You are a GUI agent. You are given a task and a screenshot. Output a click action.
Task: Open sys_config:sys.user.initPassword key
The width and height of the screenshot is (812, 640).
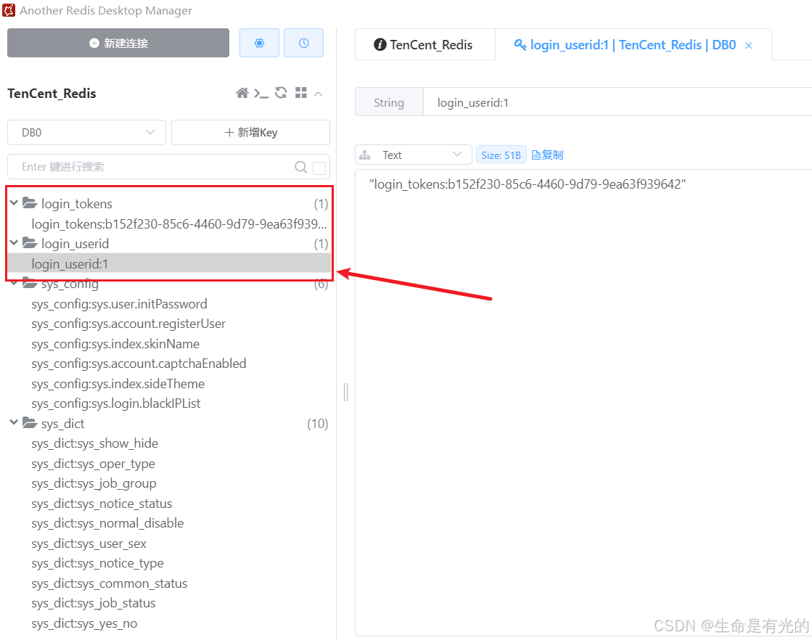(x=119, y=304)
